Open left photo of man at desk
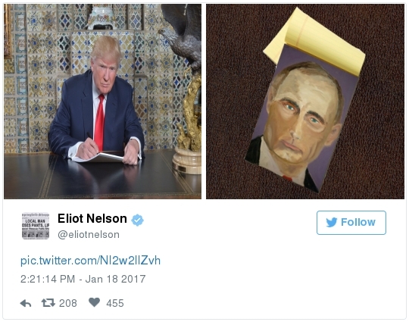Screen dimensions: 409x322 click(102, 102)
